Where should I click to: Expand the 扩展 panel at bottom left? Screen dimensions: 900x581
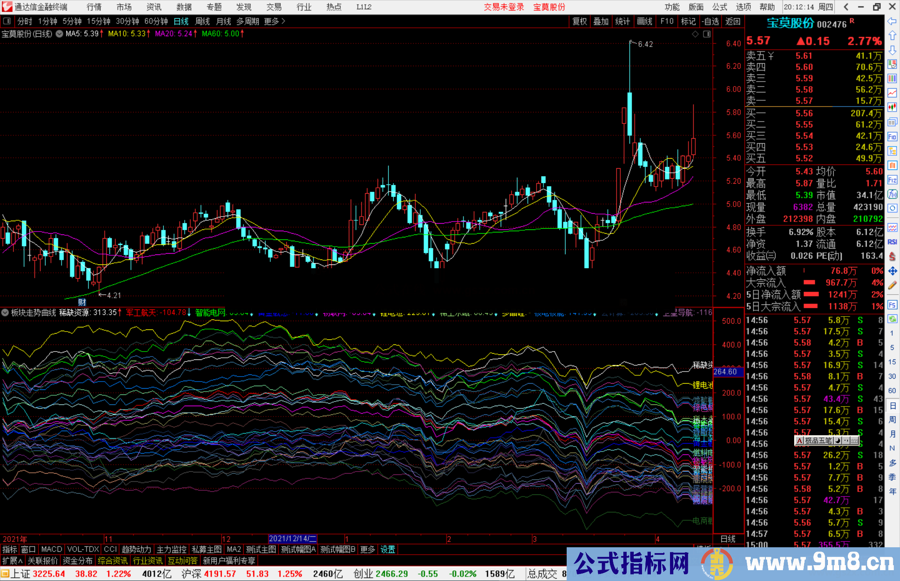12,561
